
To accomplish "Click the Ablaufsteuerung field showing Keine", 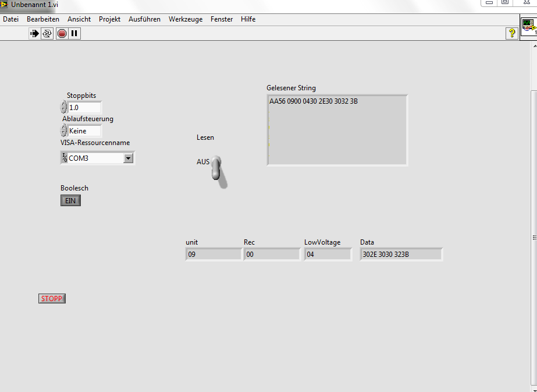I will (84, 130).
